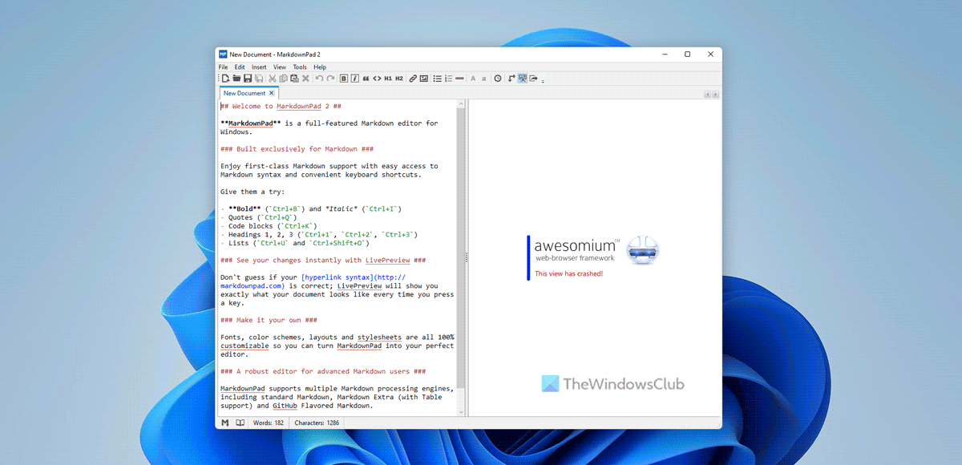The image size is (962, 465).
Task: Click the editor's vertical scrollbar down arrow
Action: pos(461,412)
